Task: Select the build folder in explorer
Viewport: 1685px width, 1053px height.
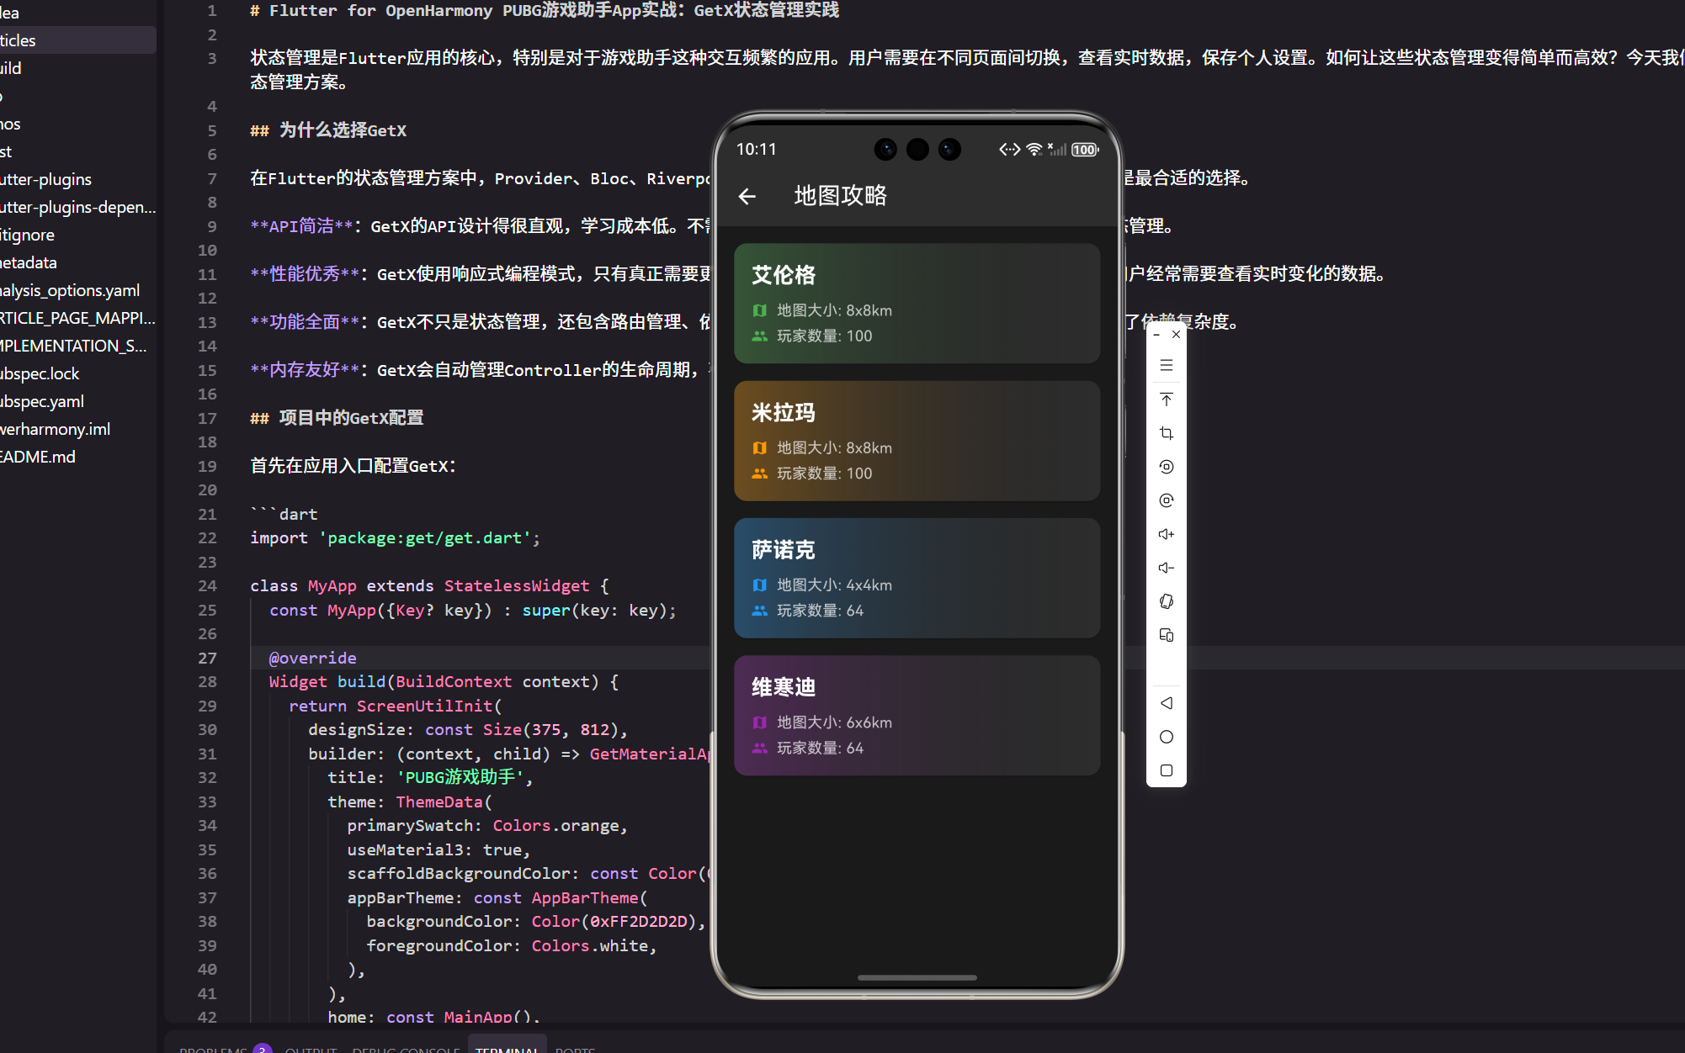Action: pyautogui.click(x=77, y=68)
